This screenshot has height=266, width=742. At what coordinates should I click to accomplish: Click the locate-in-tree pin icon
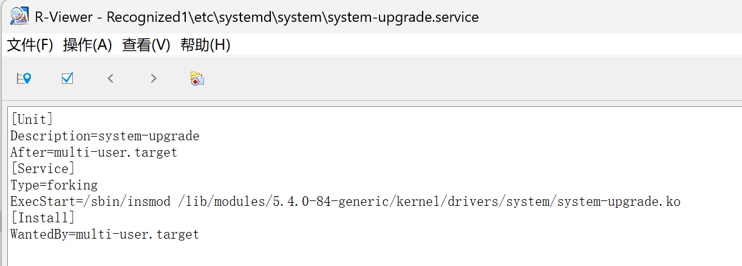[x=24, y=78]
